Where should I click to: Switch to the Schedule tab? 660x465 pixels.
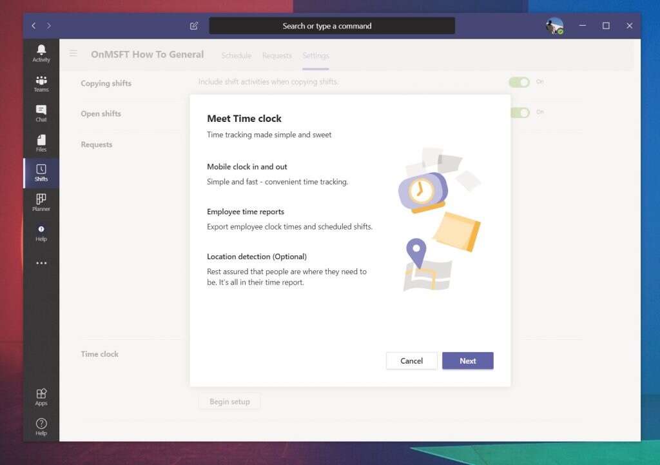(237, 56)
